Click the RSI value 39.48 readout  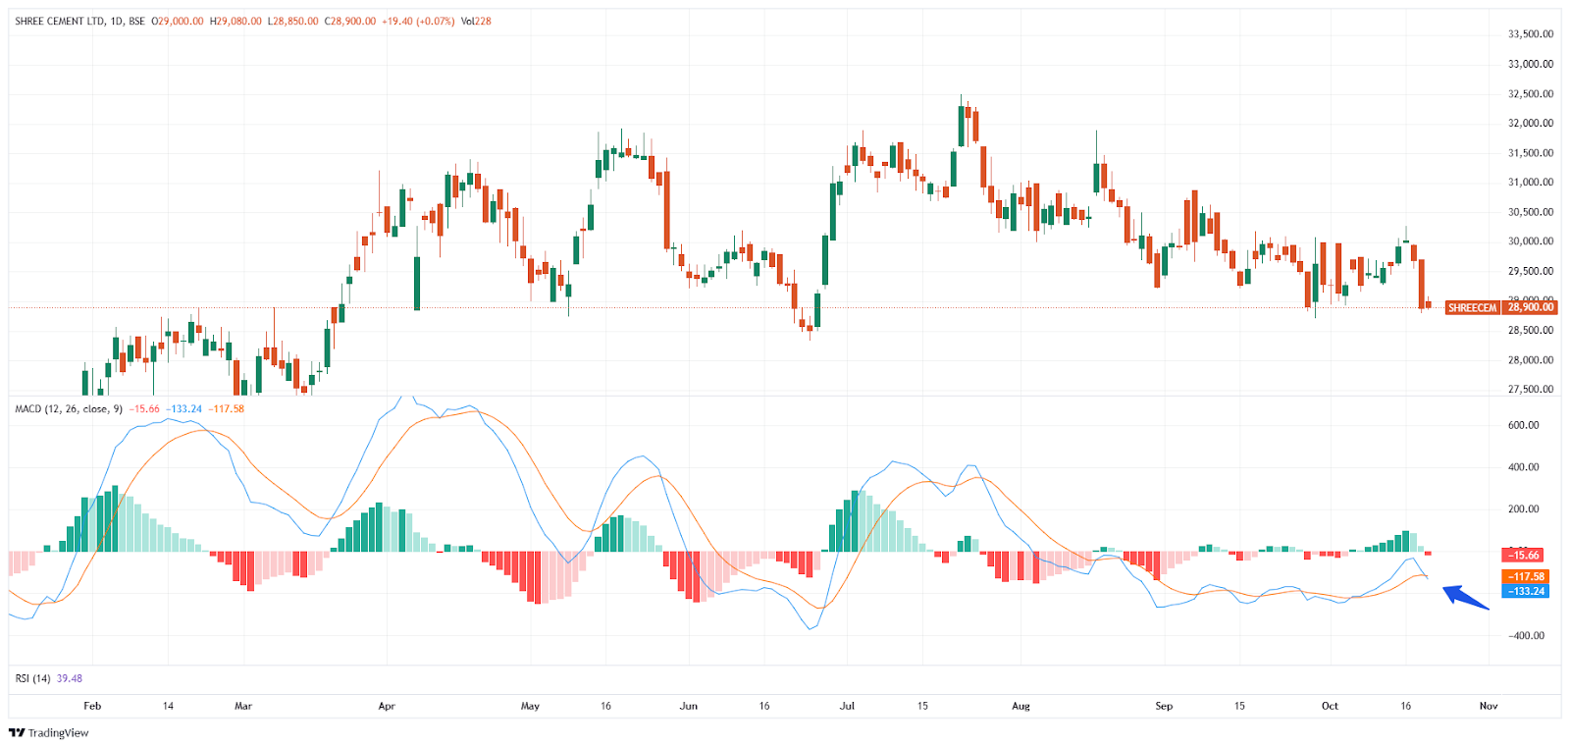coord(70,678)
